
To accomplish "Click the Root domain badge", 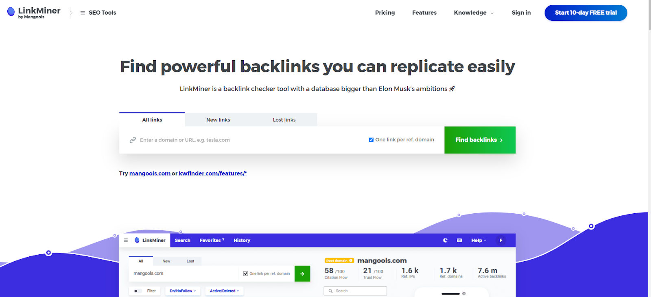I will pos(339,260).
